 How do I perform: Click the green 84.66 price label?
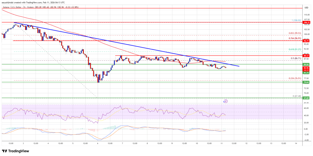pyautogui.click(x=306, y=64)
